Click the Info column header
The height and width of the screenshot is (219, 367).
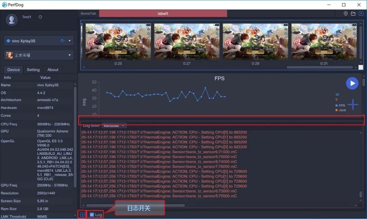tap(7, 78)
